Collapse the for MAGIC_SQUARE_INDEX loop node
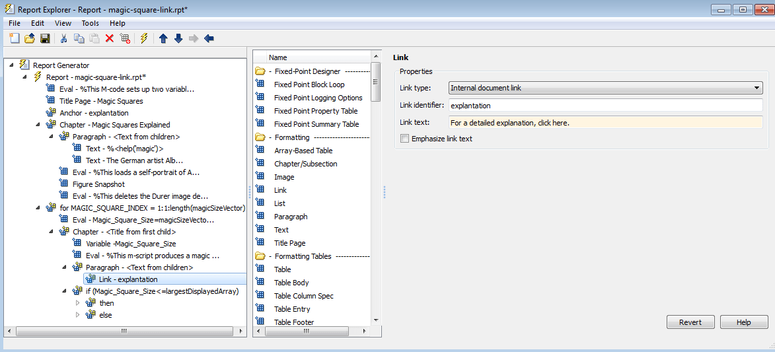The width and height of the screenshot is (775, 352). [x=38, y=207]
